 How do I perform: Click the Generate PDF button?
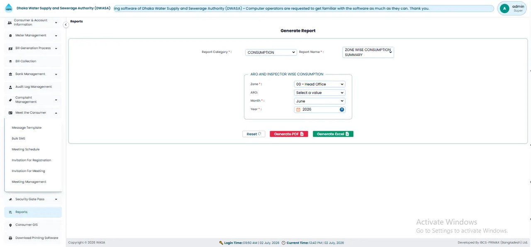coord(289,134)
